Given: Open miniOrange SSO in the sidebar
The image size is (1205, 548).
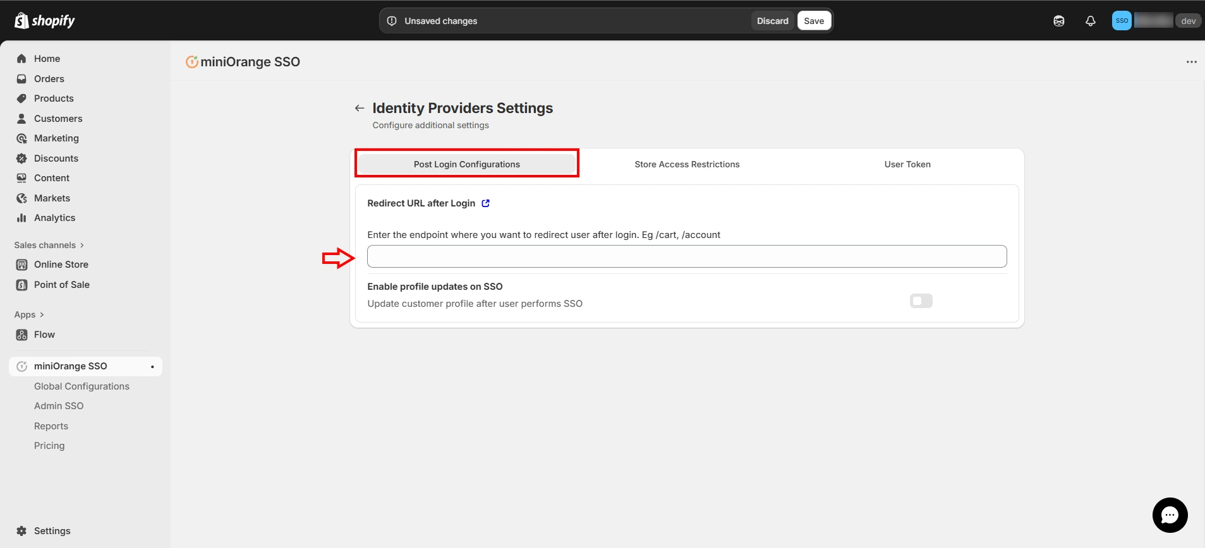Looking at the screenshot, I should (86, 366).
